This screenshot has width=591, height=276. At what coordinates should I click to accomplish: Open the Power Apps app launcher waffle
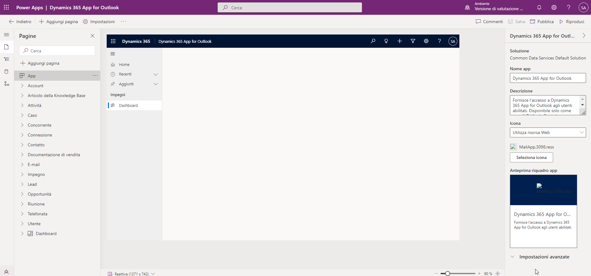pyautogui.click(x=6, y=7)
